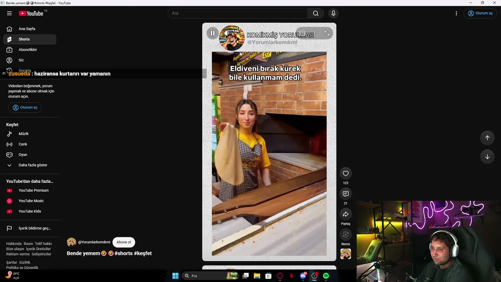Image resolution: width=501 pixels, height=282 pixels.
Task: Open Task View on the taskbar
Action: pos(245,276)
